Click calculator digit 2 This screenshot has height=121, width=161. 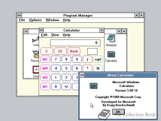(66, 77)
